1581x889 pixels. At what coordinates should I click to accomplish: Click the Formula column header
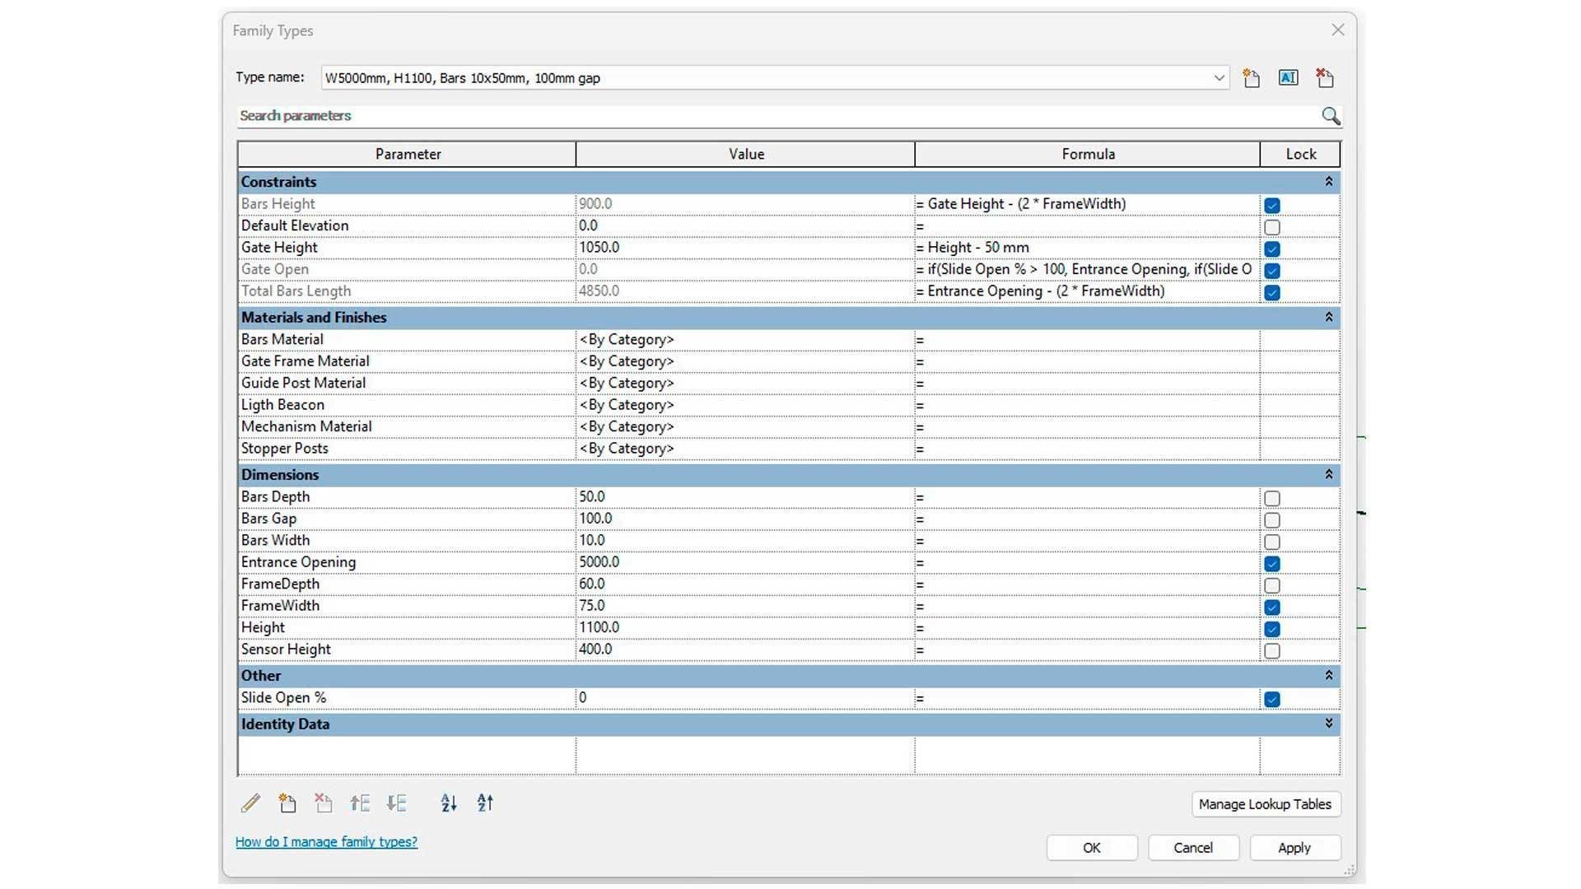tap(1087, 154)
